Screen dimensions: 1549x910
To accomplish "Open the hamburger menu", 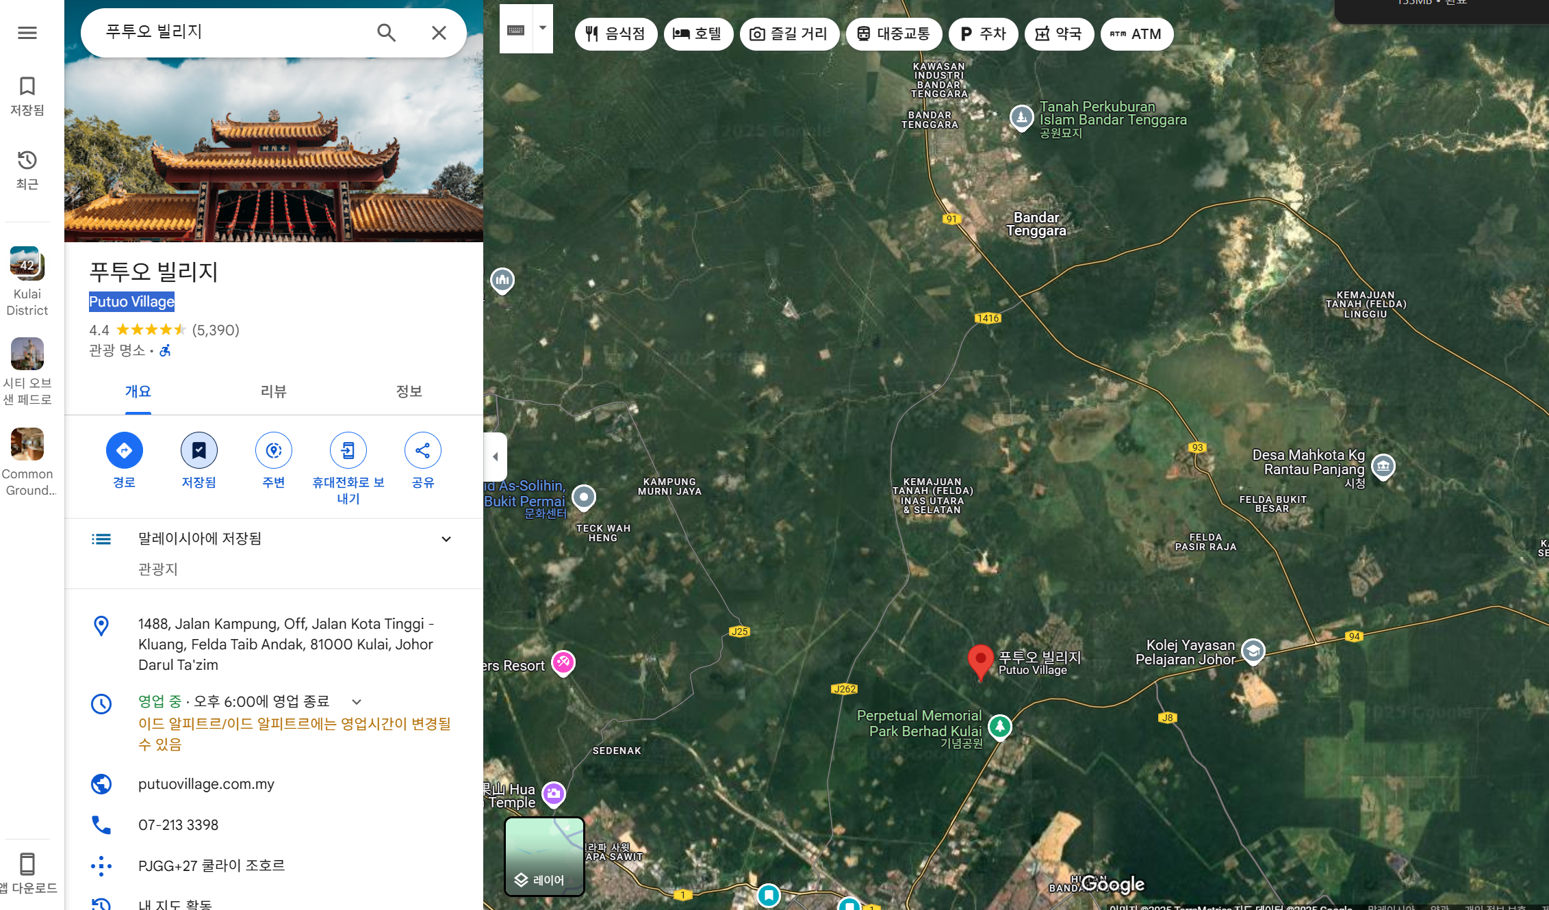I will point(27,32).
